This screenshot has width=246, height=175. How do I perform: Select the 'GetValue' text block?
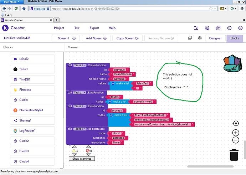coord(119,79)
